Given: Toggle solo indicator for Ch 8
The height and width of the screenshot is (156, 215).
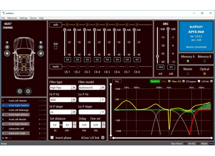Looking at the screenshot, I should 137,25.
